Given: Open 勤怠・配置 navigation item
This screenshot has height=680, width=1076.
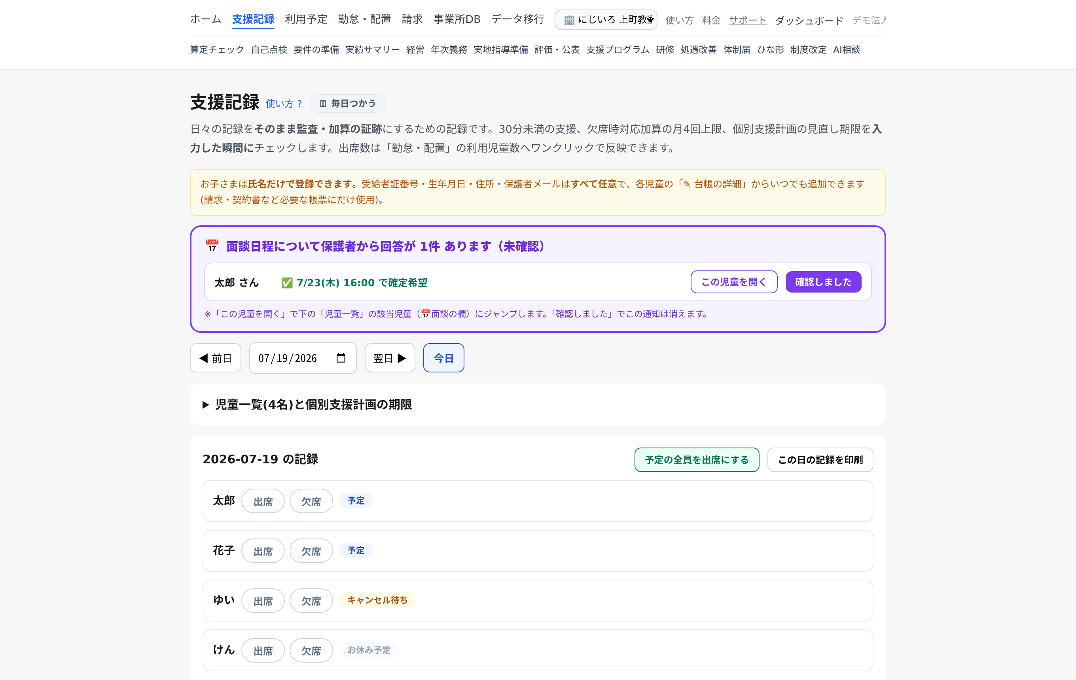Looking at the screenshot, I should coord(364,19).
